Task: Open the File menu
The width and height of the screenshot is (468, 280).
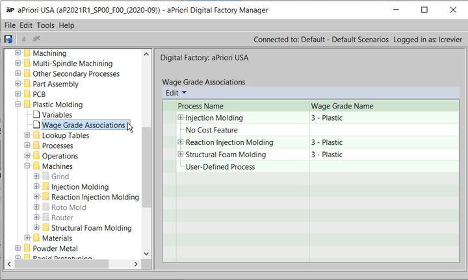Action: (x=10, y=25)
